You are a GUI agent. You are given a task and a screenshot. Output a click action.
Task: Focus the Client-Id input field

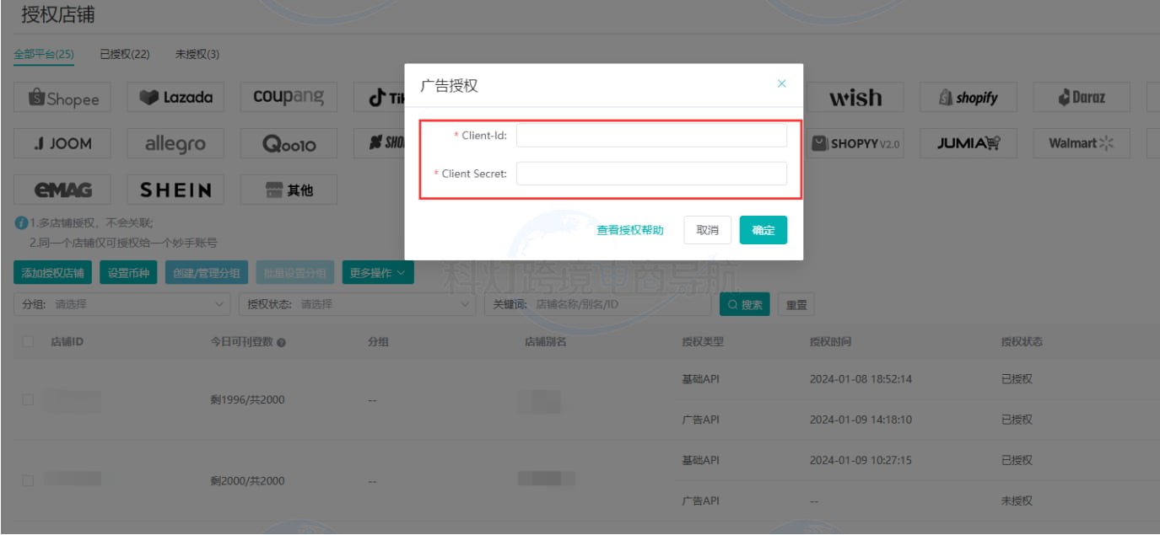coord(651,136)
